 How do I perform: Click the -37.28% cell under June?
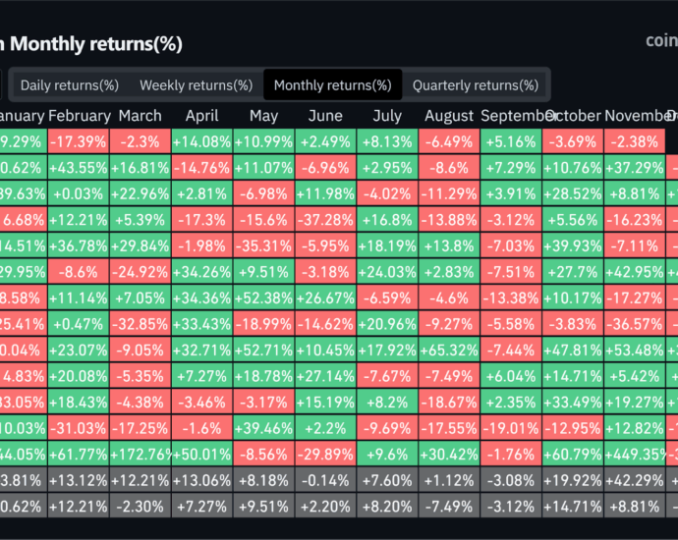point(325,219)
